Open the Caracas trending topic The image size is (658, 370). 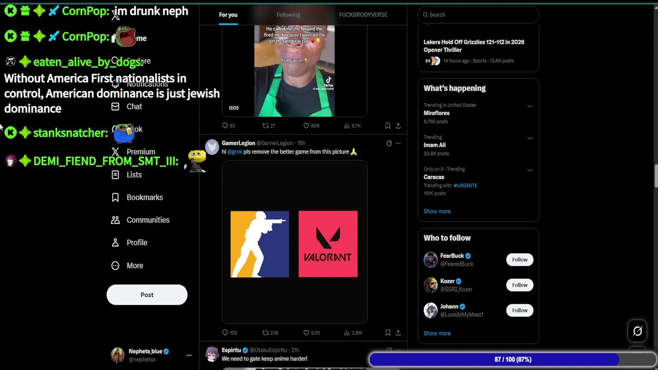tap(434, 177)
